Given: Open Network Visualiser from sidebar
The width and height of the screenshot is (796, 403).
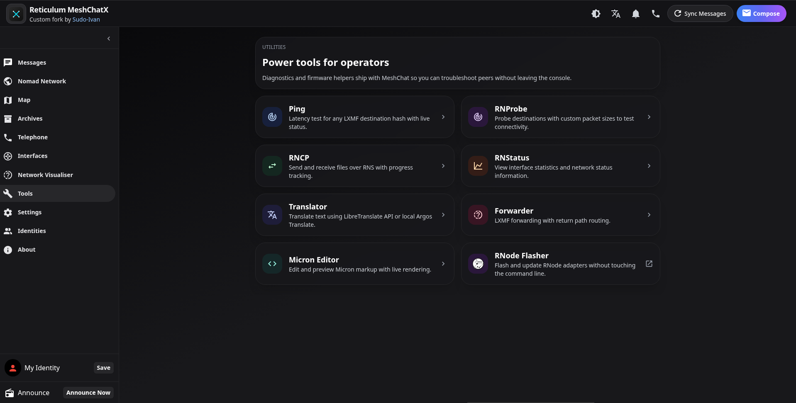Looking at the screenshot, I should pos(45,175).
